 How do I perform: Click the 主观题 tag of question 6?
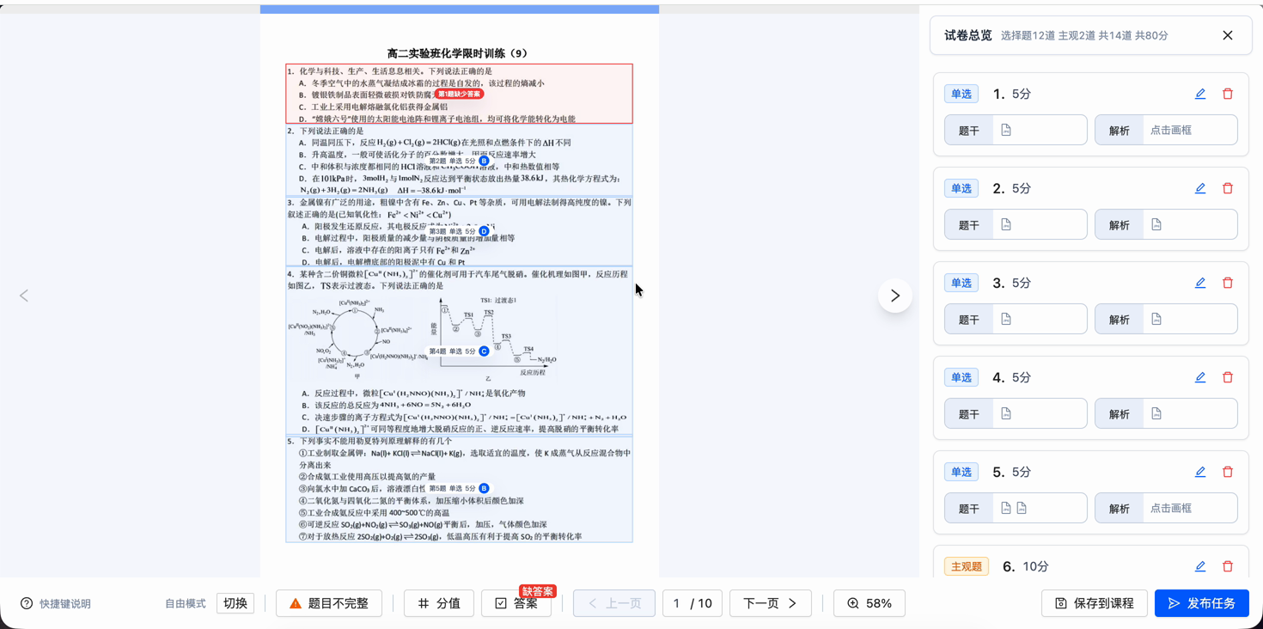click(967, 566)
